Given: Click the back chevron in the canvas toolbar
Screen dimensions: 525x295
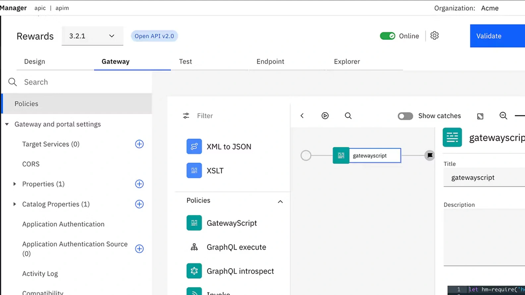Looking at the screenshot, I should [302, 116].
